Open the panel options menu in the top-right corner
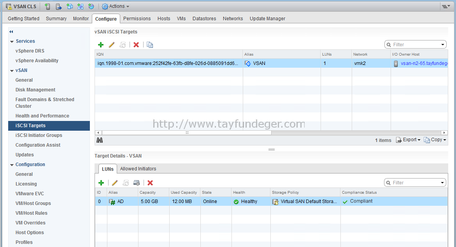 (x=446, y=6)
